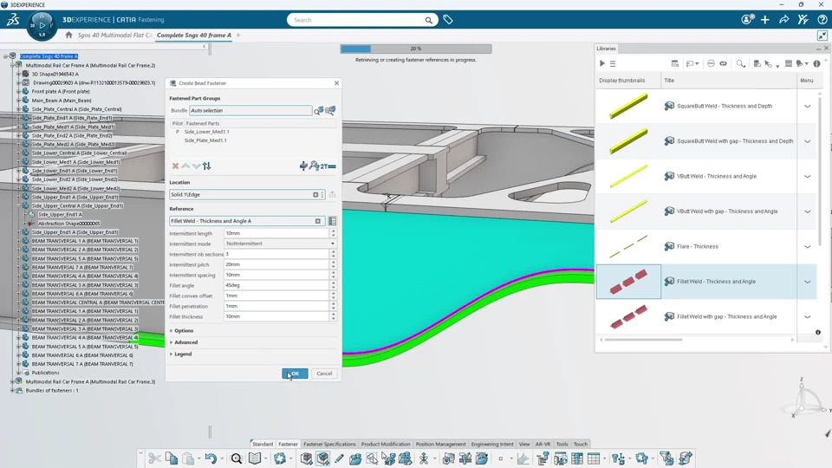Click the Libraries search magnifier icon
Viewport: 832px width, 468px height.
coord(740,63)
